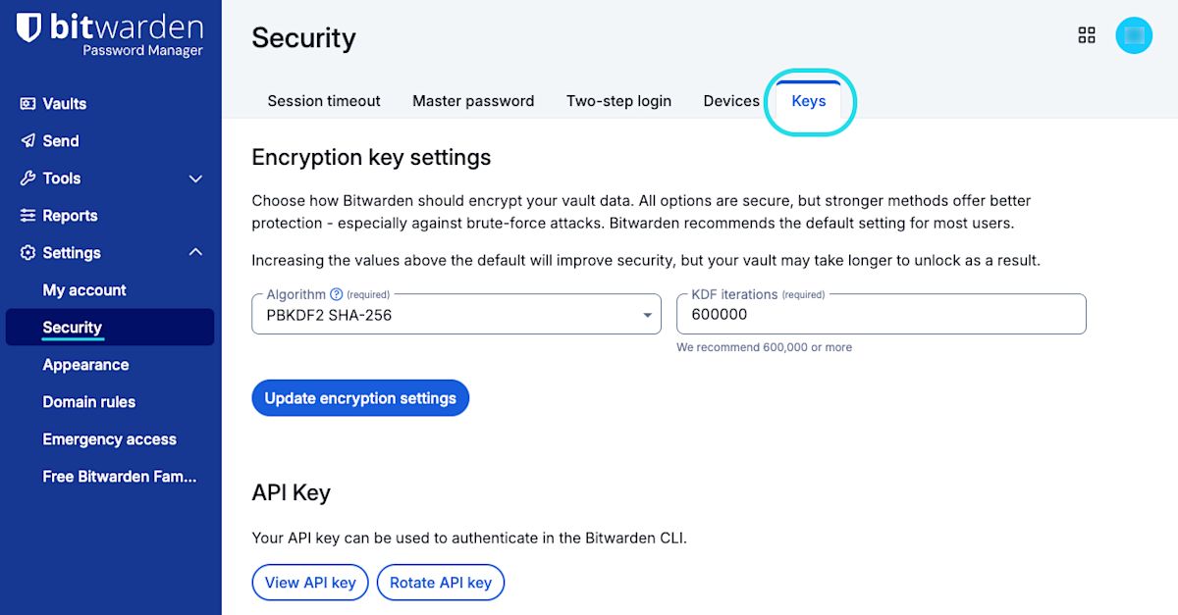Click the KDF iterations input field

click(881, 314)
